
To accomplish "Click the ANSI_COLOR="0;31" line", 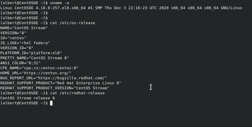I will (20, 63).
